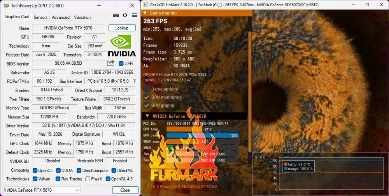Click the Digital Signature value WHQL

[x=119, y=134]
